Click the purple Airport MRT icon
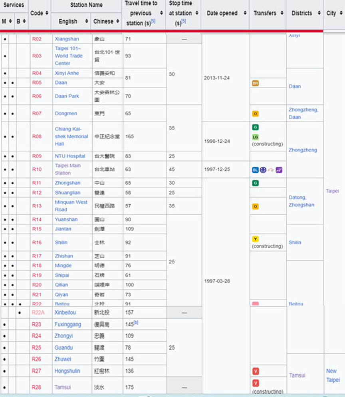The height and width of the screenshot is (397, 345). point(279,170)
